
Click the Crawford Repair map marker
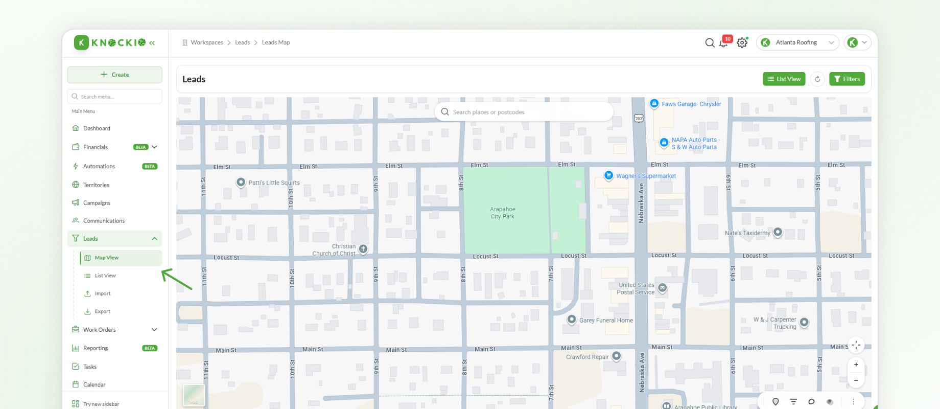tap(617, 356)
